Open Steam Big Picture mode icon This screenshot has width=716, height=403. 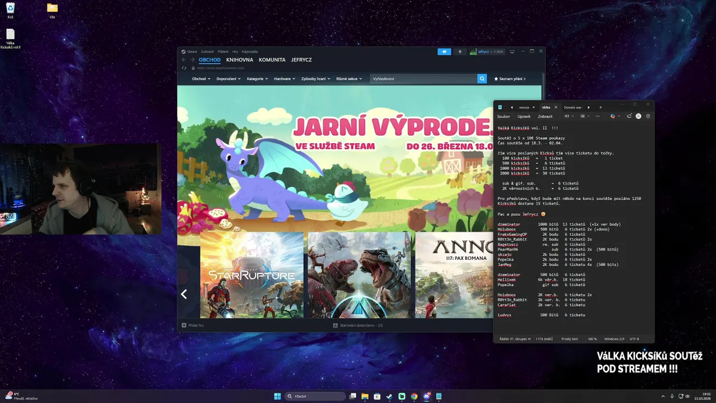[512, 51]
